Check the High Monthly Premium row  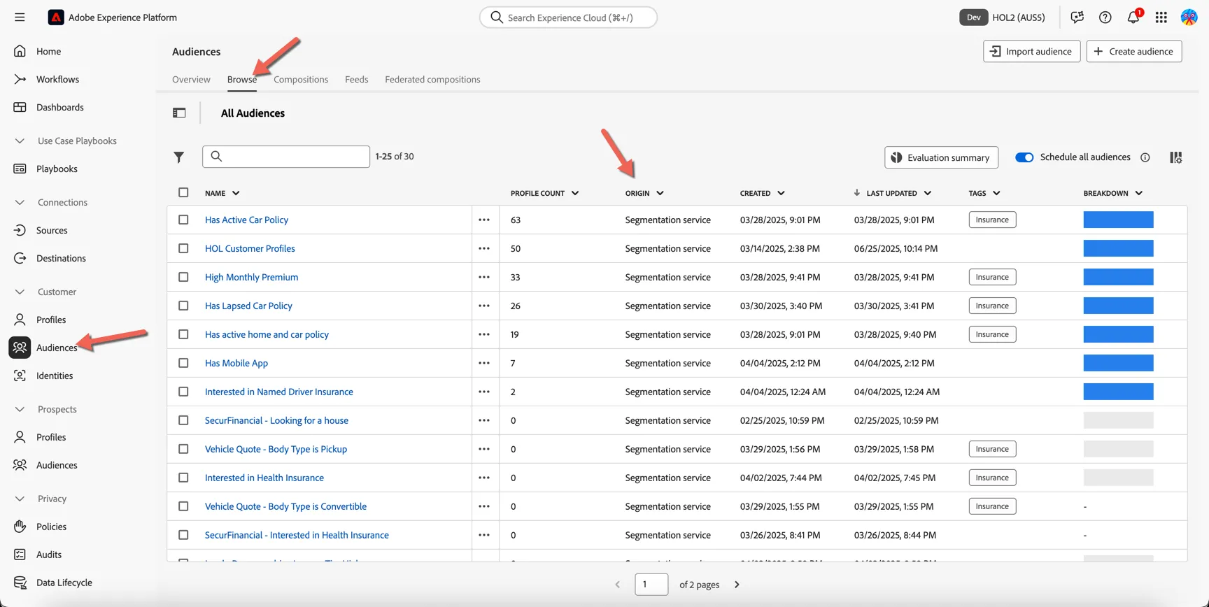183,277
